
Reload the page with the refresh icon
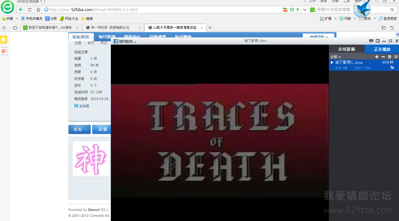[30, 10]
